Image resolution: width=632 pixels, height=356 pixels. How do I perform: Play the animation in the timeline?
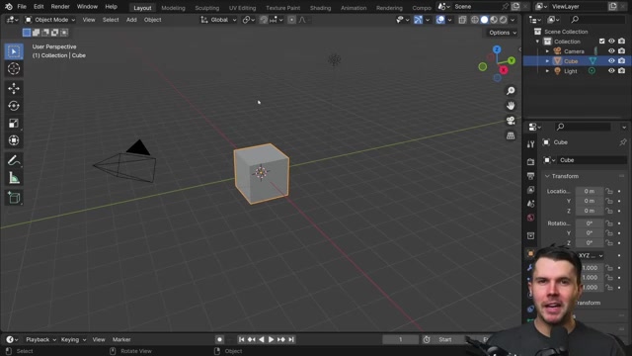point(271,339)
